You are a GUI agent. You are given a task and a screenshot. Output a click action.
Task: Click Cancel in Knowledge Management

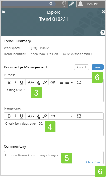[81, 67]
